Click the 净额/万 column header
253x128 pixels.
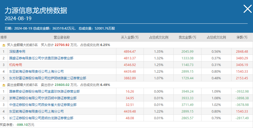(242, 37)
